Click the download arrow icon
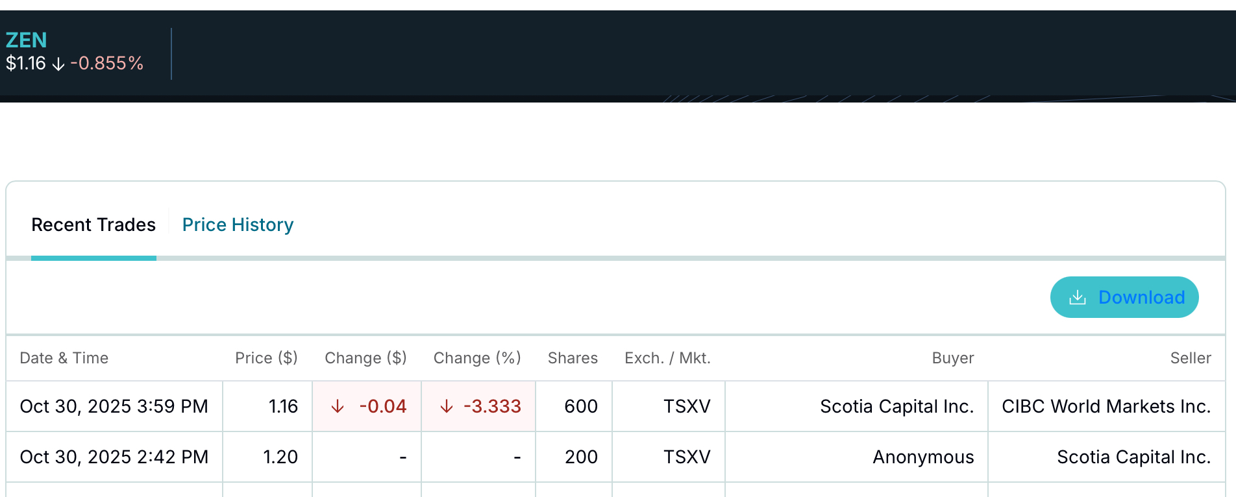This screenshot has height=497, width=1236. [x=1078, y=297]
